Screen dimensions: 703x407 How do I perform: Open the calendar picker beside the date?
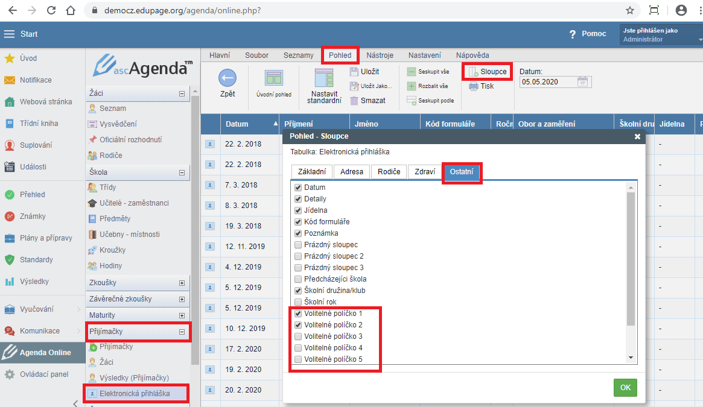(x=582, y=82)
